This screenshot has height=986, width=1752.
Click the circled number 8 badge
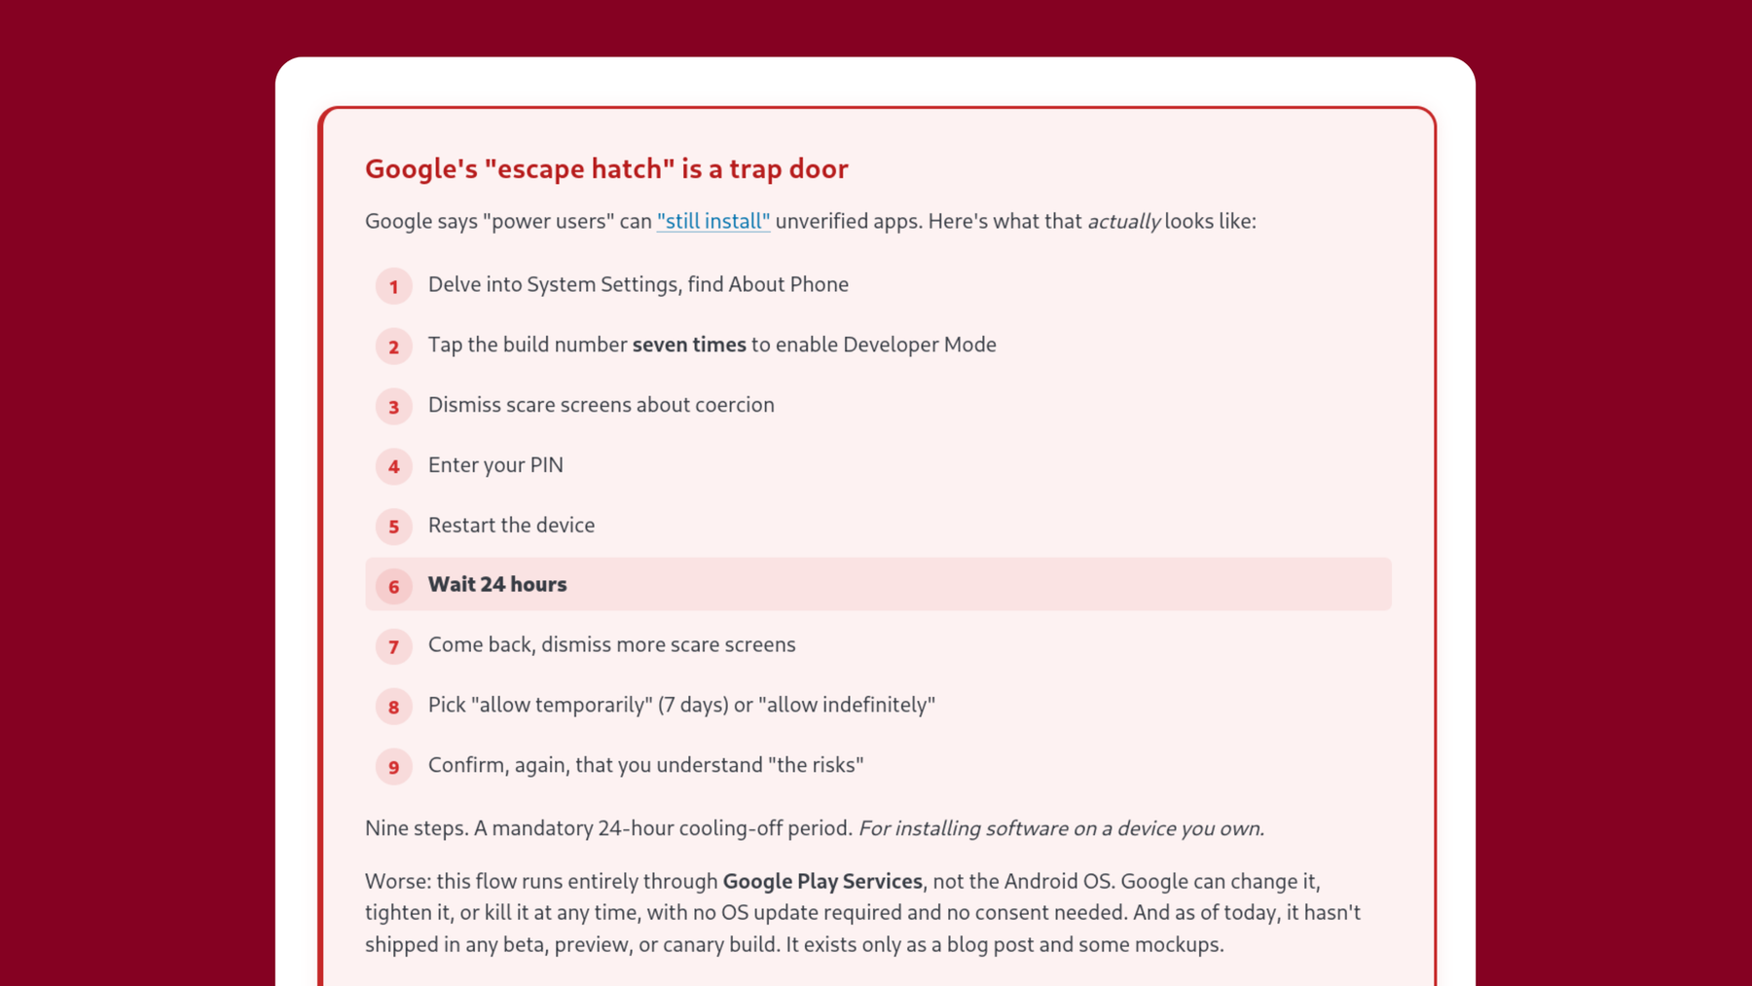(x=394, y=707)
